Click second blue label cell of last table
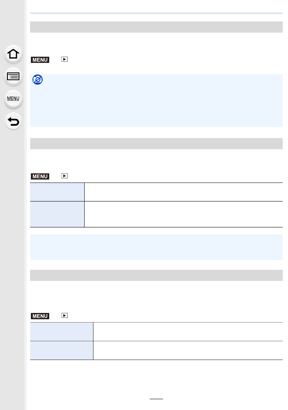Viewport: 288px width, 410px height. click(62, 351)
